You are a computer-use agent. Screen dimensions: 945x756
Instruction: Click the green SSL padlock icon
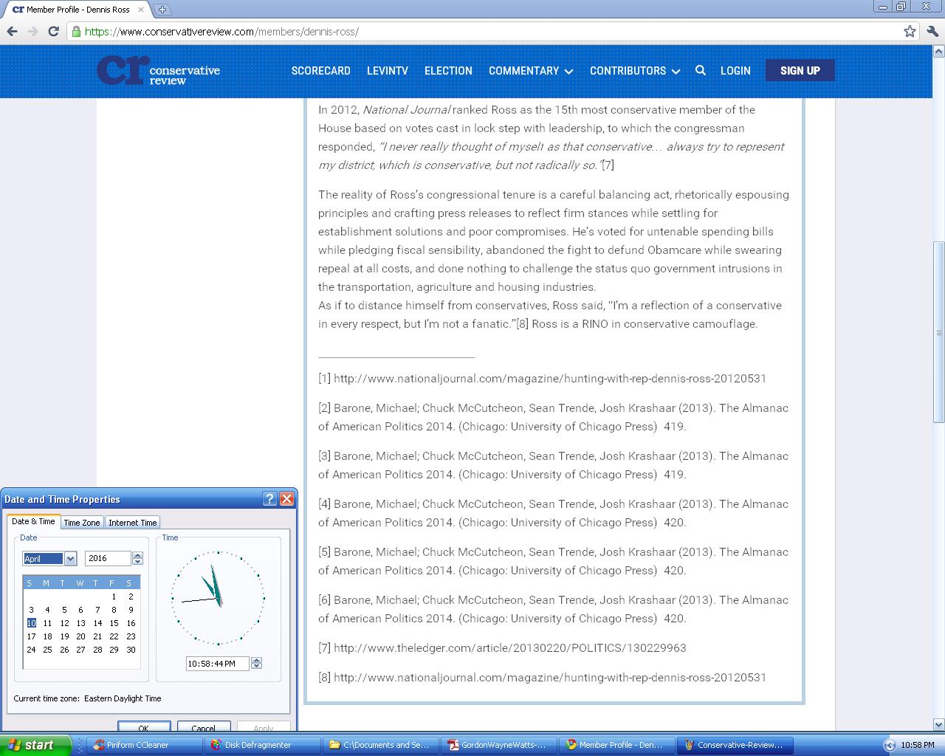[75, 32]
